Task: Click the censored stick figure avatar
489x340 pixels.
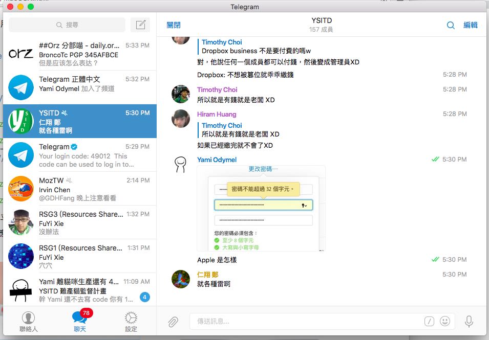Action: (x=21, y=290)
